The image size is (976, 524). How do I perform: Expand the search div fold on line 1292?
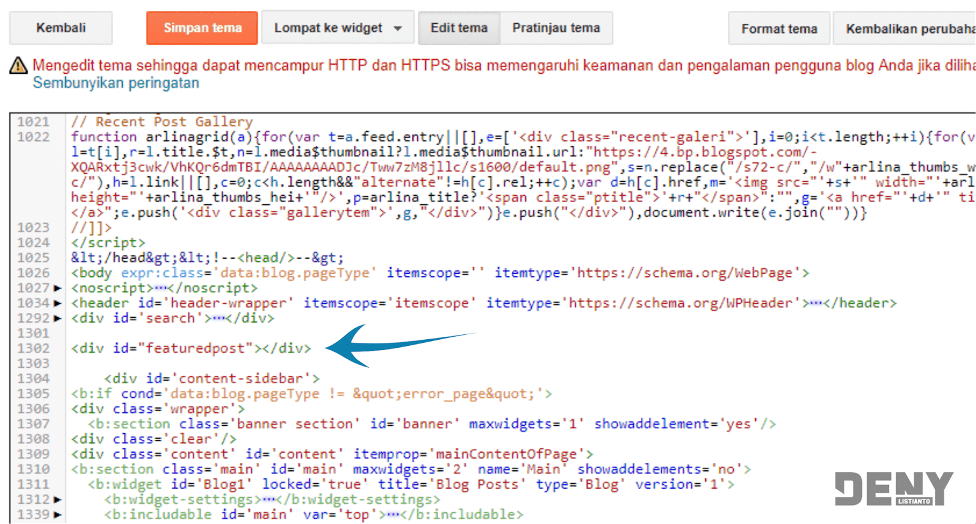(57, 318)
